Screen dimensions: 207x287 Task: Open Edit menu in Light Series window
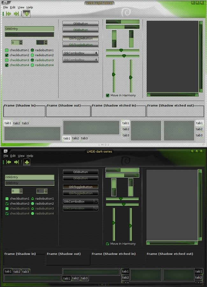13,7
